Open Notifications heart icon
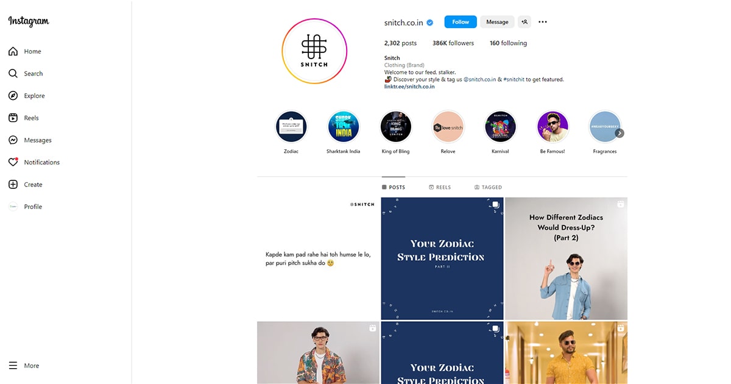731x384 pixels. tap(13, 162)
